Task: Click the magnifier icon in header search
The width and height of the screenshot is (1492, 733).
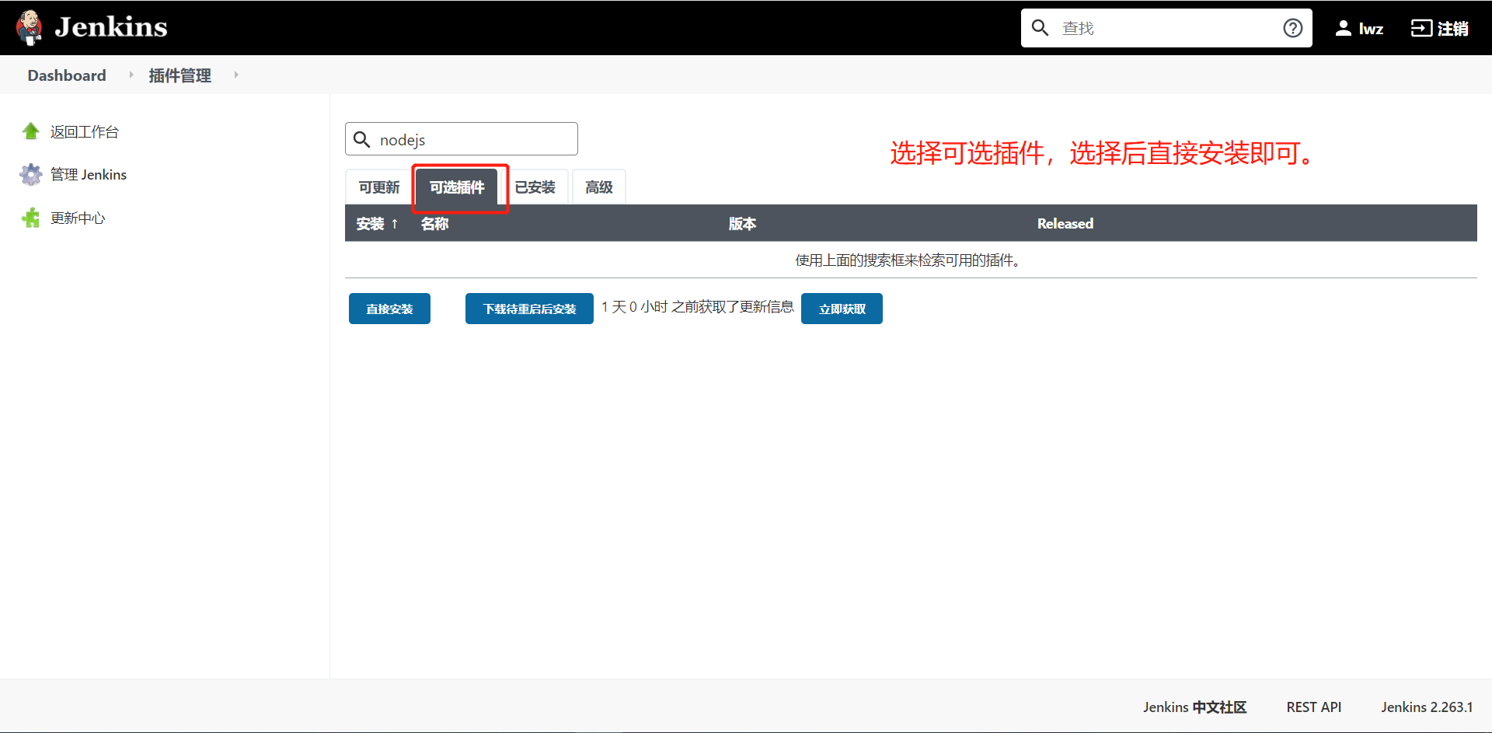Action: tap(1040, 28)
